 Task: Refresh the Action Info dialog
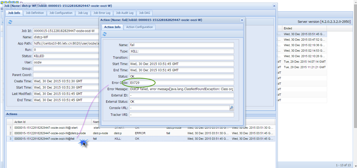tap(104, 34)
